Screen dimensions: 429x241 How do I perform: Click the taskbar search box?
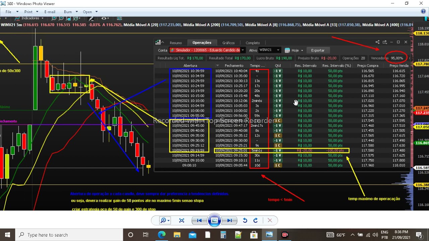pyautogui.click(x=69, y=235)
